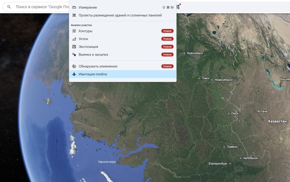Click the Екатеринбург city label

pos(218,164)
